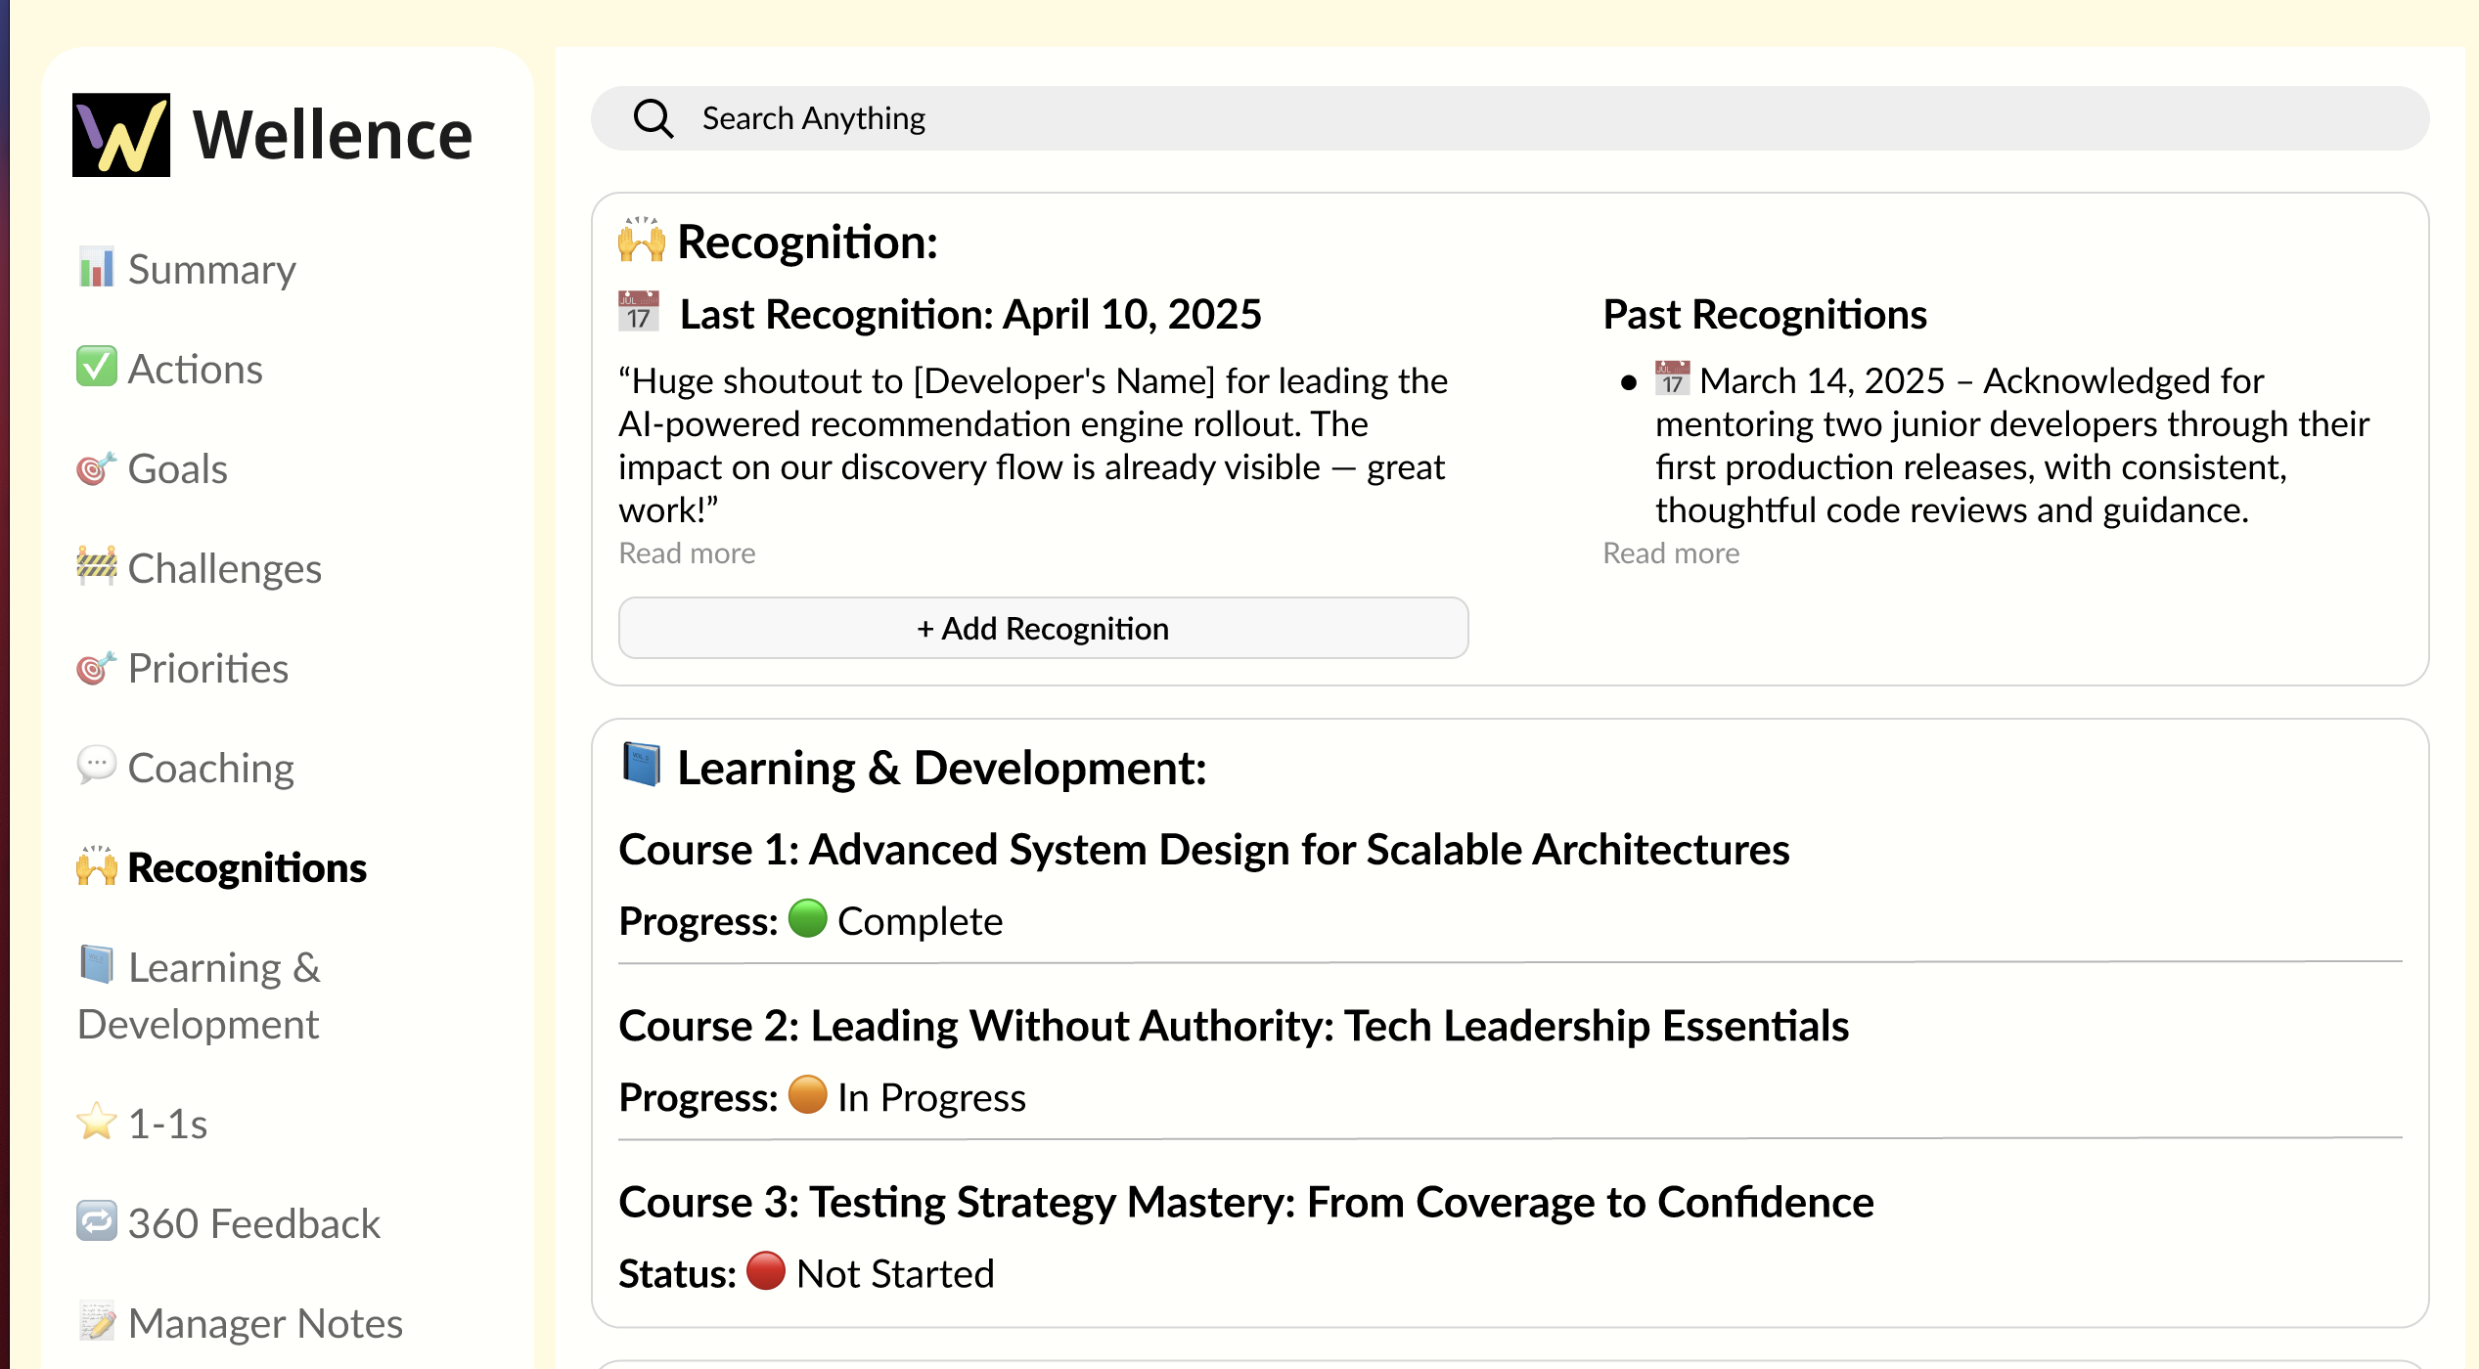Click the 360 Feedback arrows icon
This screenshot has width=2479, height=1369.
96,1221
